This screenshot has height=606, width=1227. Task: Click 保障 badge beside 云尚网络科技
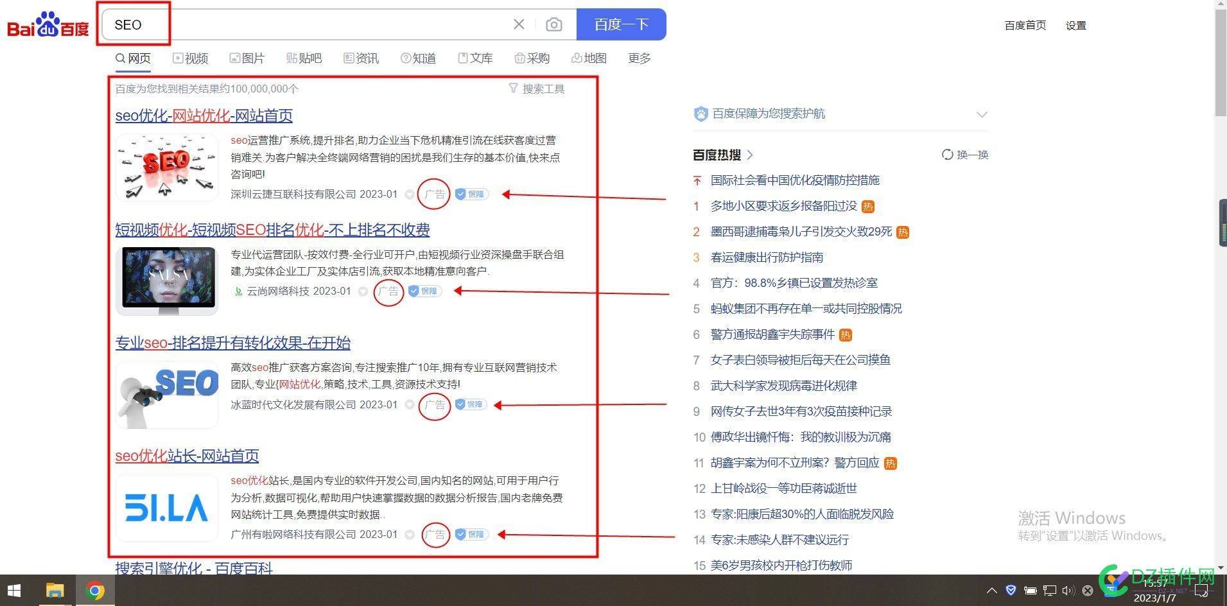click(425, 291)
